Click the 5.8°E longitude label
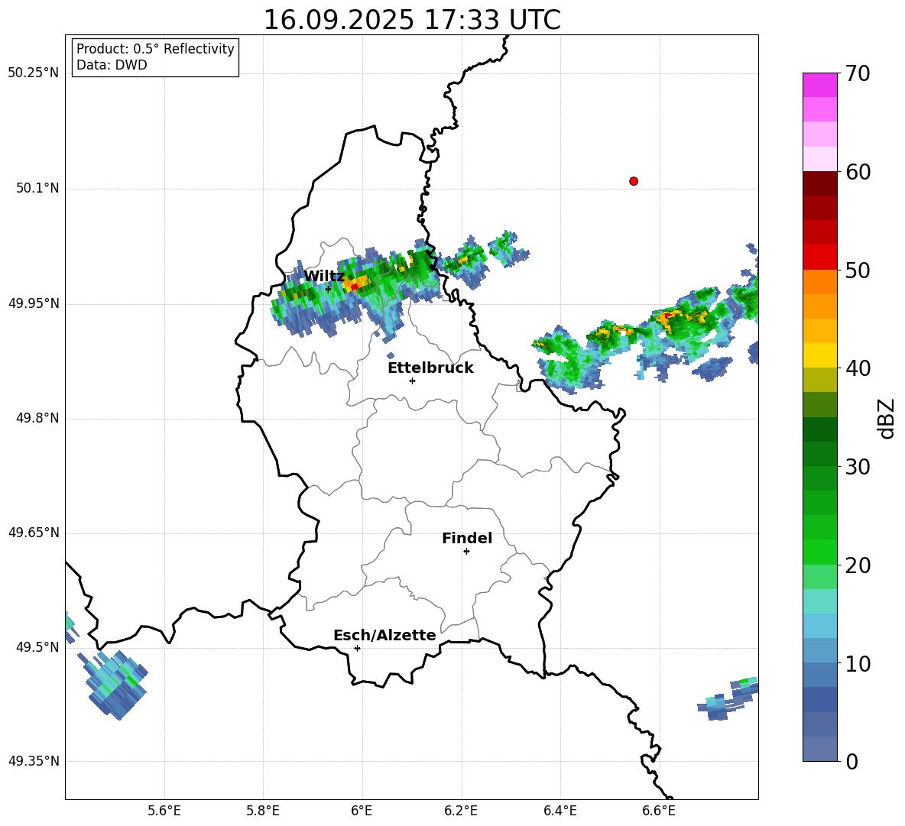The width and height of the screenshot is (905, 826). point(263,811)
